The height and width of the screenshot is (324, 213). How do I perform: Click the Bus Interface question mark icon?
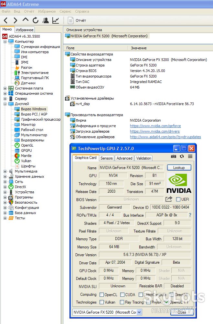[x=190, y=215]
